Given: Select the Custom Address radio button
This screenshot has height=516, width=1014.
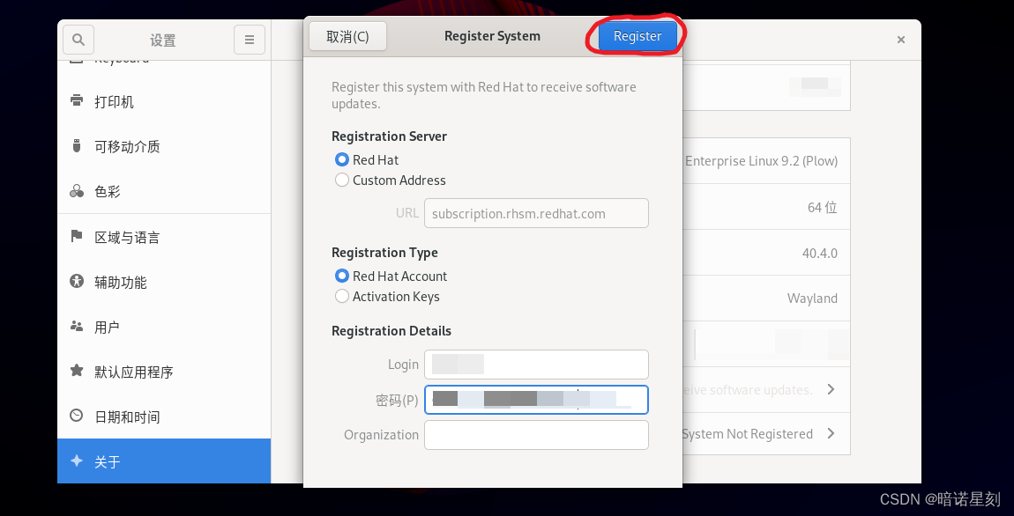Looking at the screenshot, I should (342, 180).
